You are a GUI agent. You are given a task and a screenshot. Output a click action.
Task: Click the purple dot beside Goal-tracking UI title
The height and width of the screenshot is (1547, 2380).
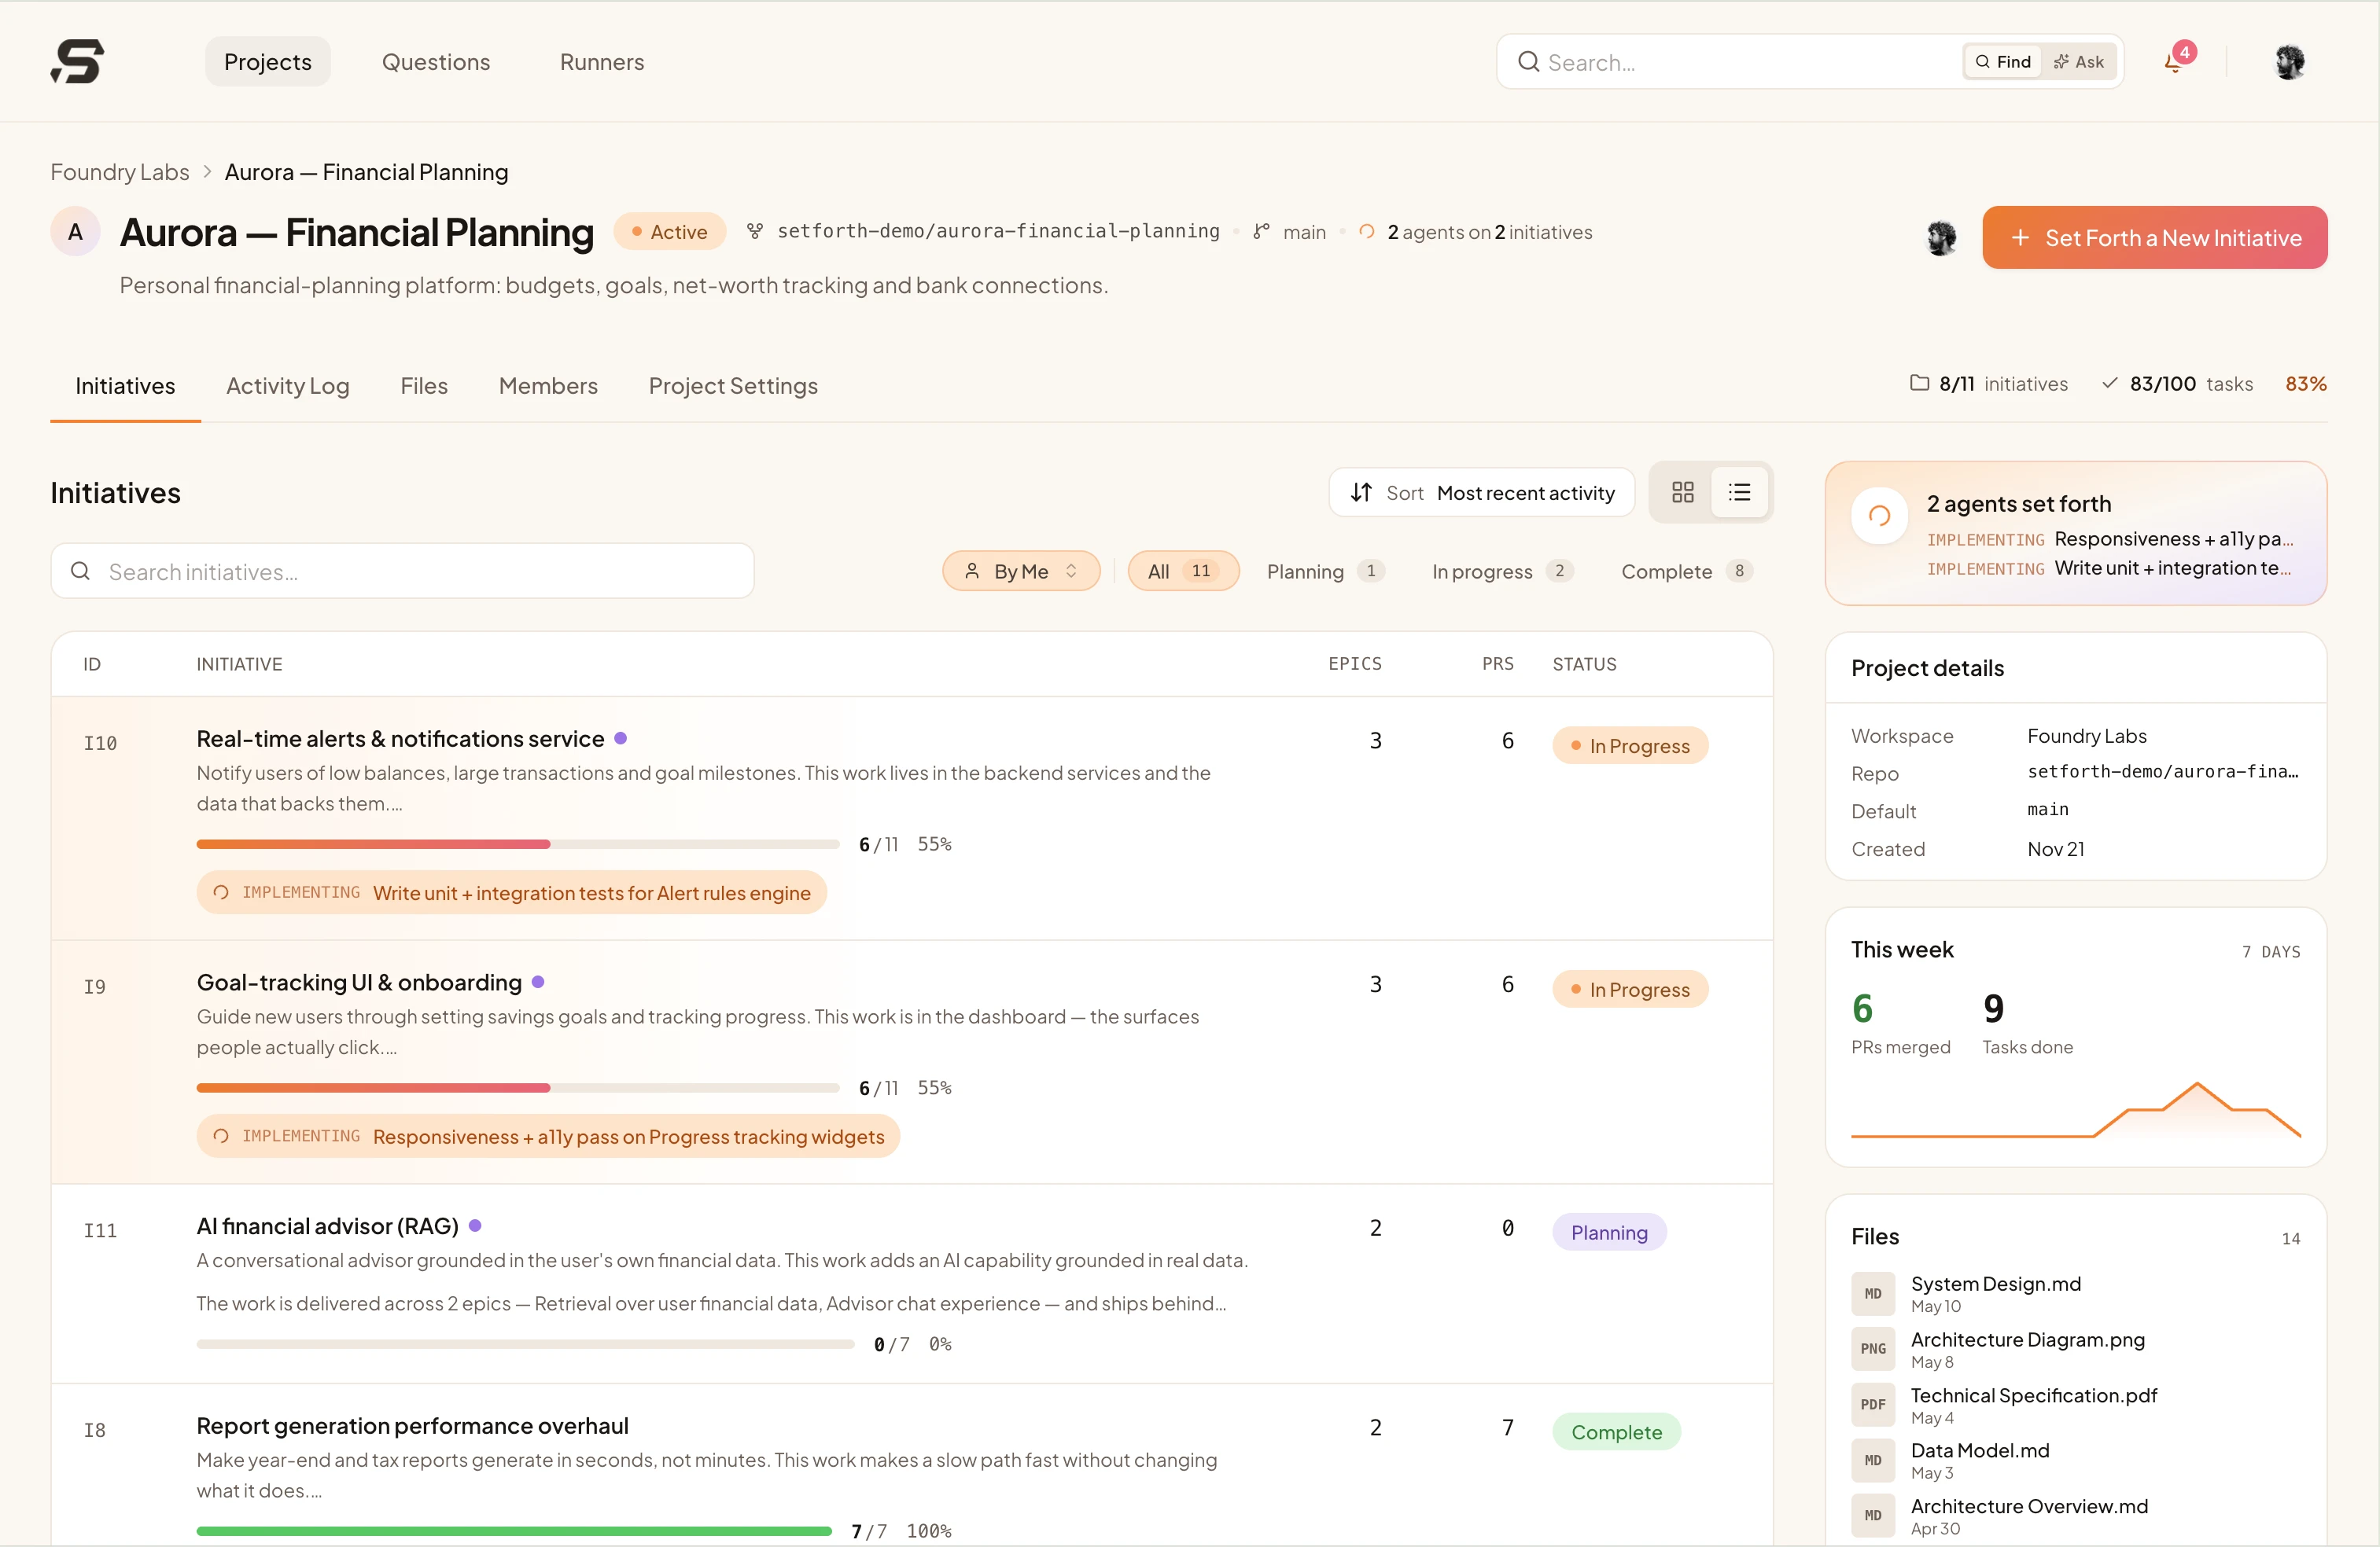(x=538, y=981)
